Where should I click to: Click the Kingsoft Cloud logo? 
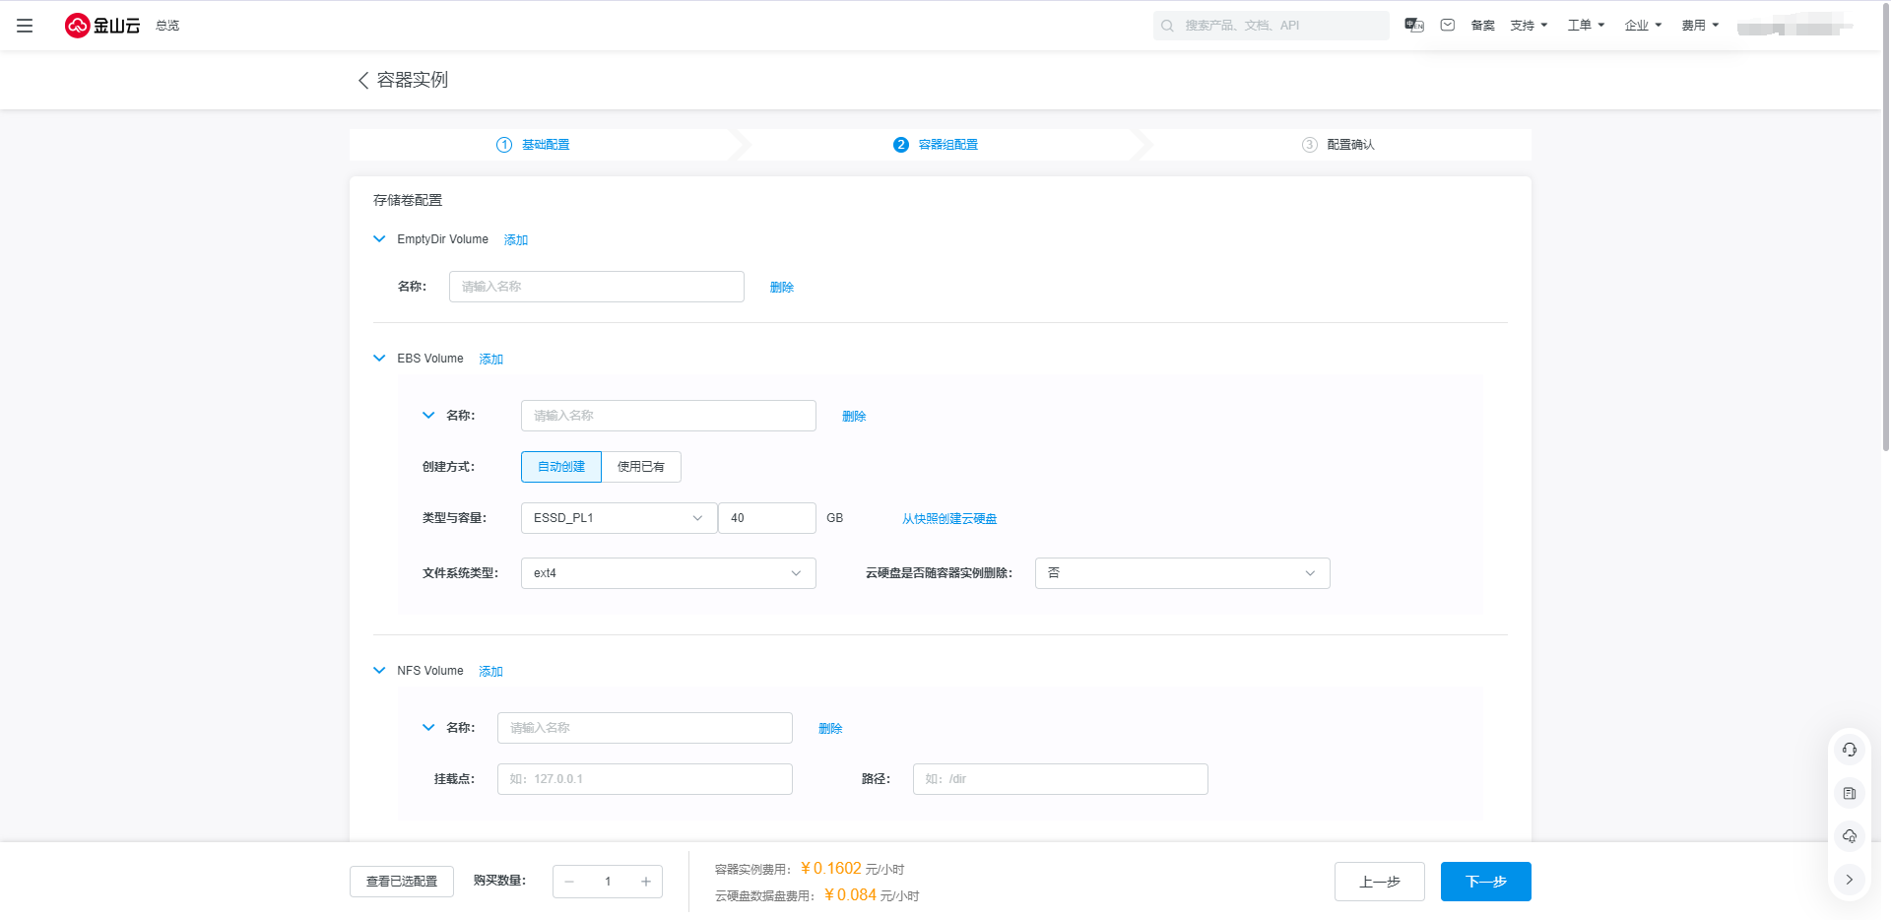point(102,26)
